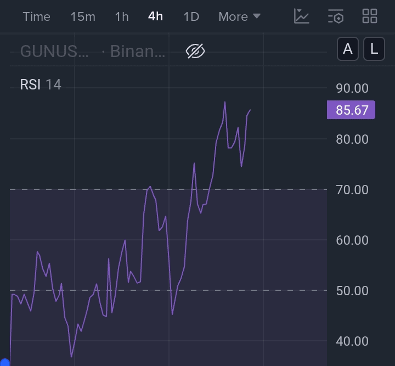Click the 70.00 overbought level on axis

(352, 190)
